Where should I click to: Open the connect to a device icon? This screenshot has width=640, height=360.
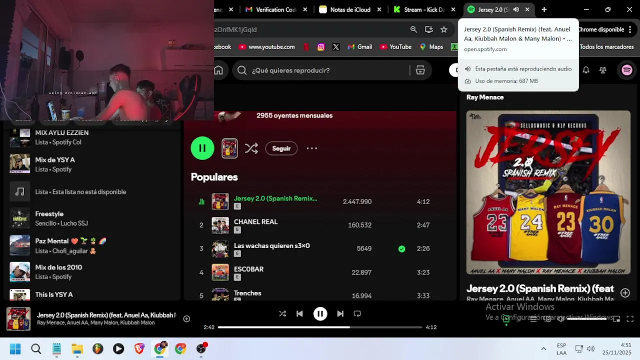[x=547, y=318]
